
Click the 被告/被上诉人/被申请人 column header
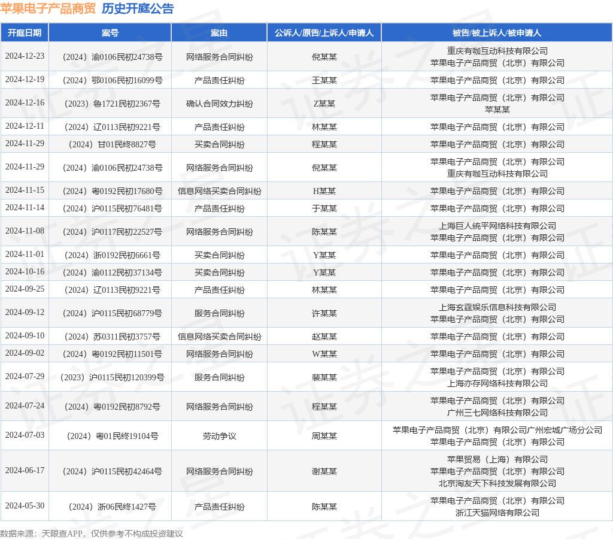(497, 33)
